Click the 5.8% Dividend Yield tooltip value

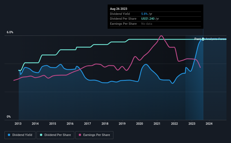[x=144, y=14]
